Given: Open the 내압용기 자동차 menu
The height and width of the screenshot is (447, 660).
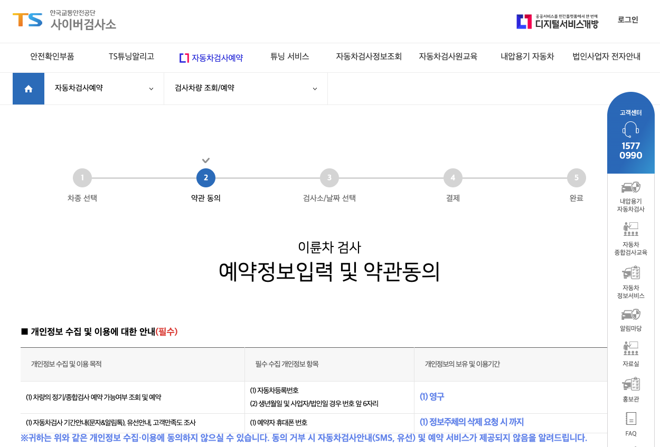Looking at the screenshot, I should pos(527,56).
